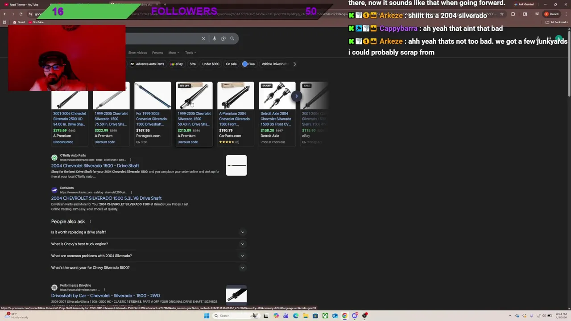Open the Xbox app from the taskbar
This screenshot has width=571, height=321.
[325, 316]
